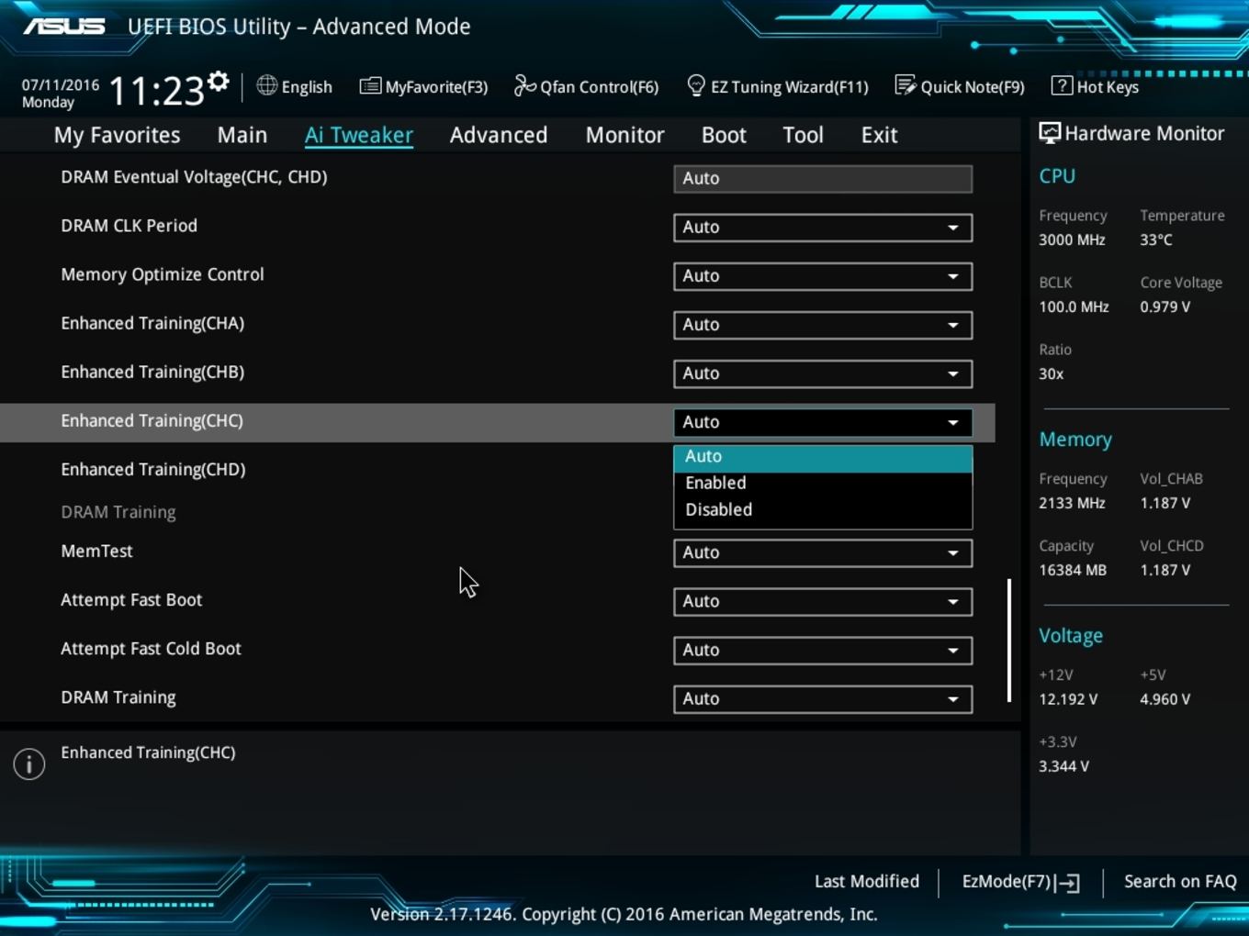Switch to the Main tab

242,135
